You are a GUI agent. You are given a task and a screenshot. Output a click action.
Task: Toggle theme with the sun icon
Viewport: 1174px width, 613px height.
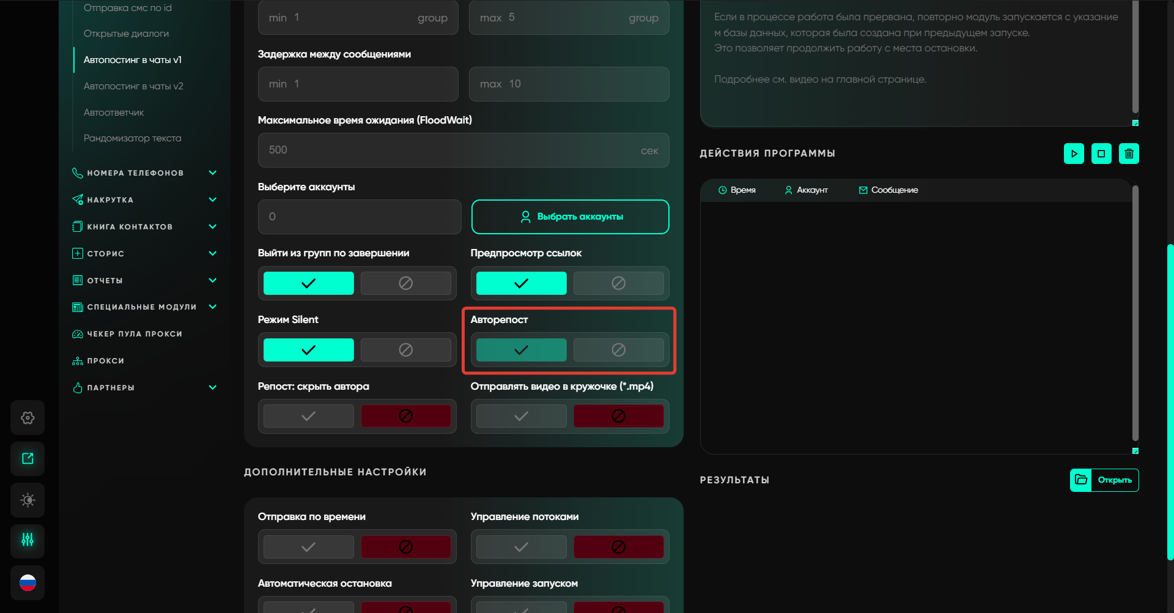28,500
